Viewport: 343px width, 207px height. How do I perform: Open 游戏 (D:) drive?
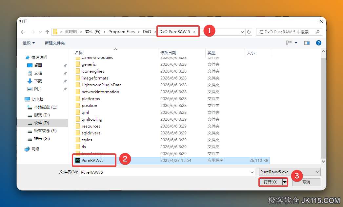pos(42,115)
